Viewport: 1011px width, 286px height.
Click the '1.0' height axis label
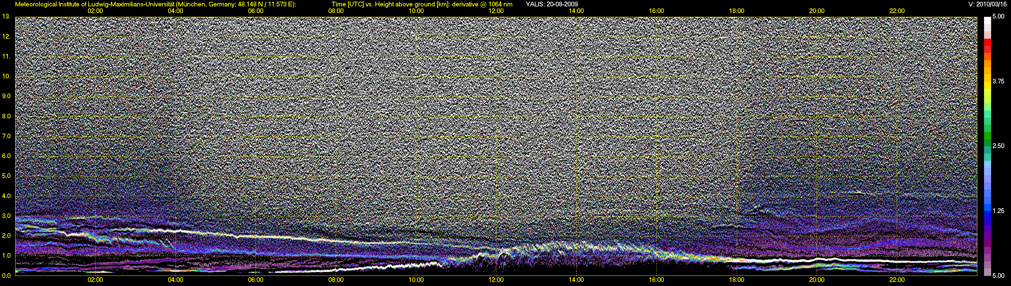coord(6,255)
